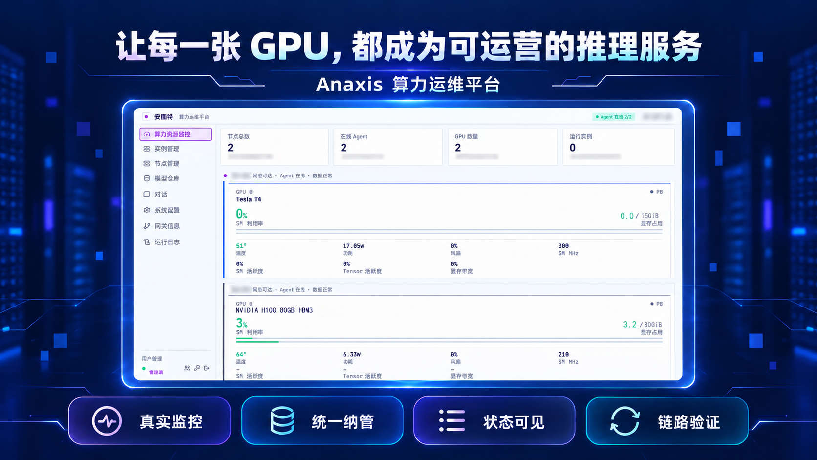Viewport: 817px width, 460px height.
Task: Open the 运行实例 summary card
Action: tap(619, 147)
